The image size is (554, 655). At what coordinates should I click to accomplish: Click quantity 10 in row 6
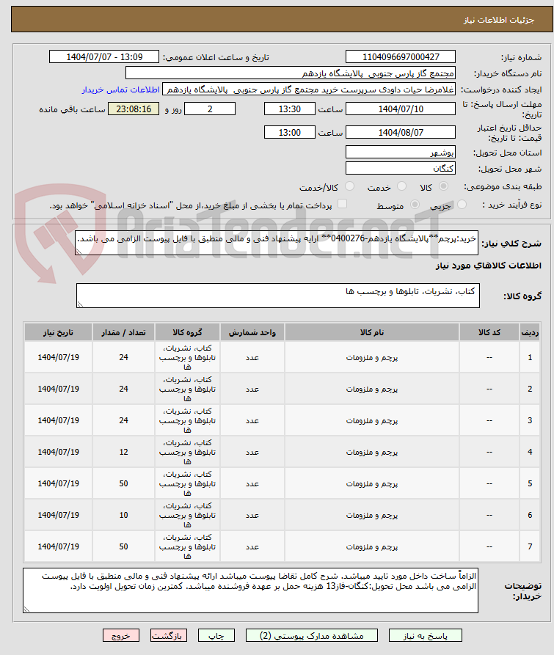pos(124,515)
